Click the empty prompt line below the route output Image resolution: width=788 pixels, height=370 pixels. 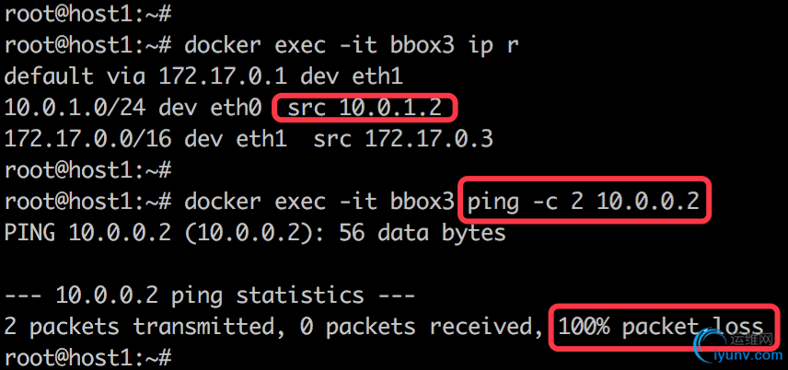pyautogui.click(x=88, y=170)
